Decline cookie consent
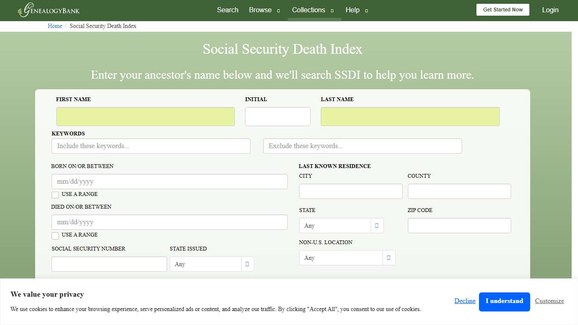Screen dimensions: 578x325 point(465,301)
